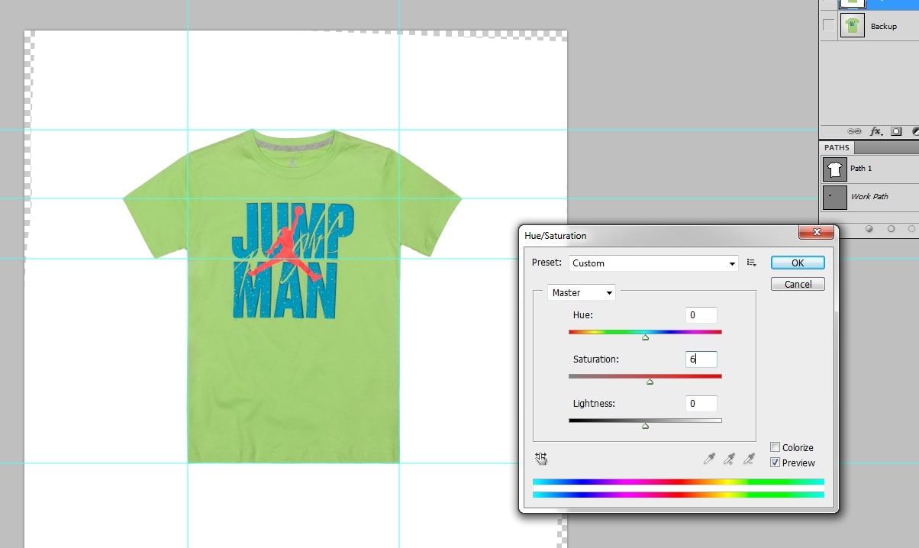Confirm with the OK button
This screenshot has height=548, width=919.
798,263
